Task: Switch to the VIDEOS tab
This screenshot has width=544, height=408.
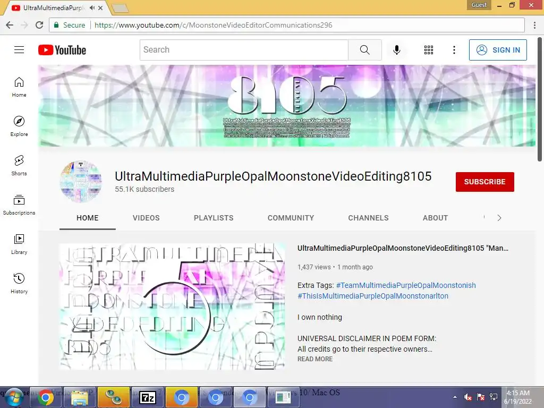Action: tap(146, 218)
